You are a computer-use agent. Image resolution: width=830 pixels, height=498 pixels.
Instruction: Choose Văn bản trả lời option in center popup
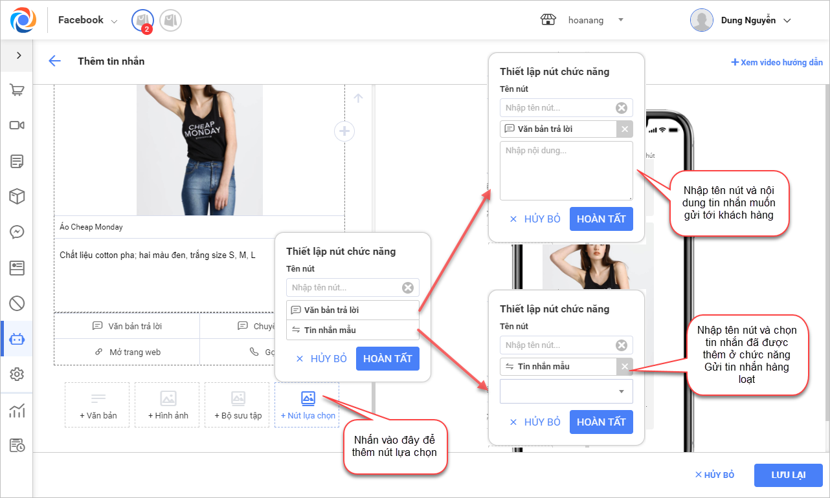point(353,310)
